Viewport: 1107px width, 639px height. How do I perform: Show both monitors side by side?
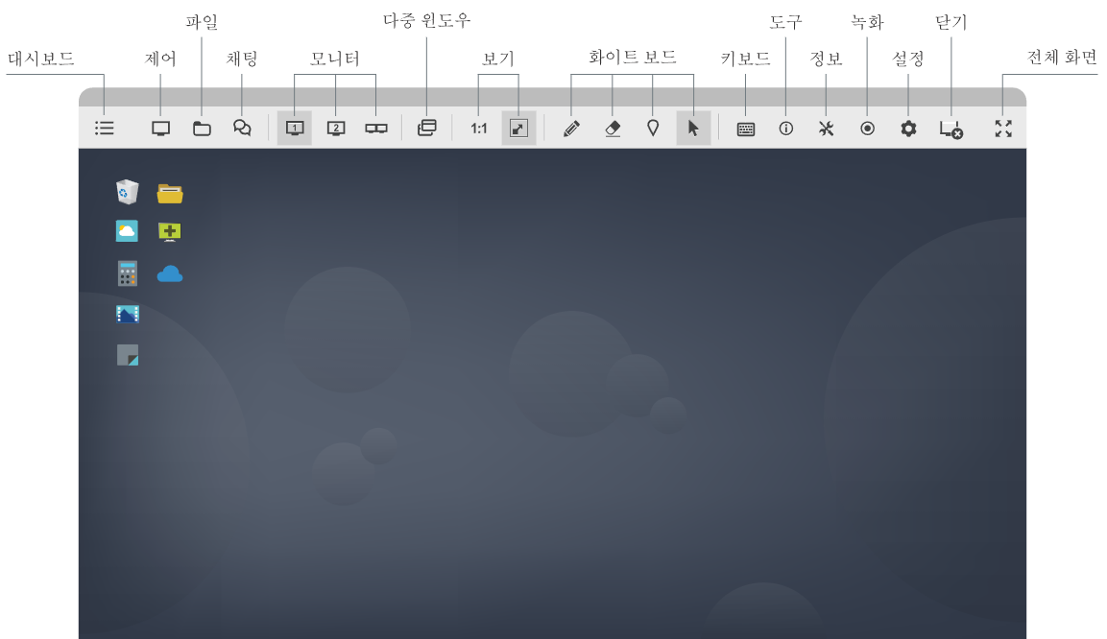pos(376,129)
